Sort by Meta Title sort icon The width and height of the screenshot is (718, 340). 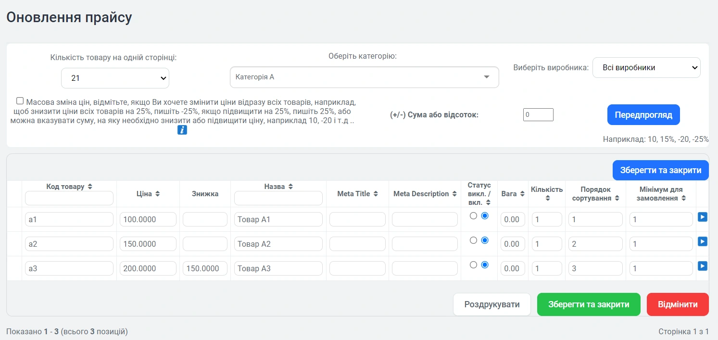pos(376,194)
